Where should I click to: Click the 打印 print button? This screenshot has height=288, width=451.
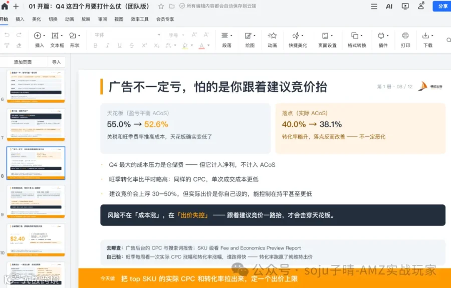405,40
